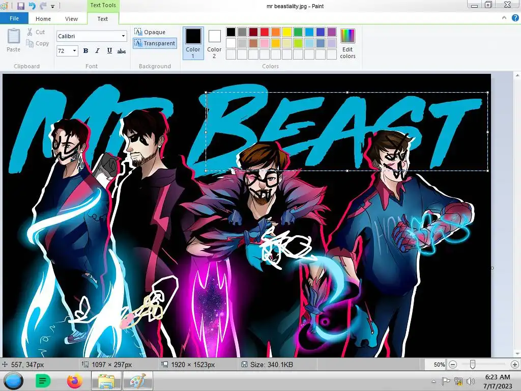Pick the pink palette swatch
Screen dimensions: 521x391
[265, 43]
